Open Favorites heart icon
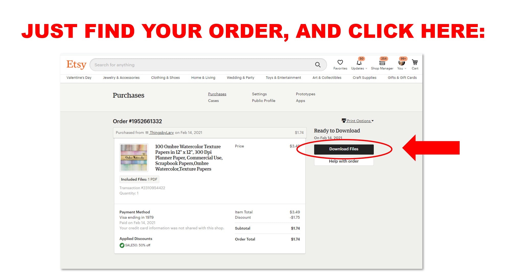The width and height of the screenshot is (511, 278). [x=340, y=62]
